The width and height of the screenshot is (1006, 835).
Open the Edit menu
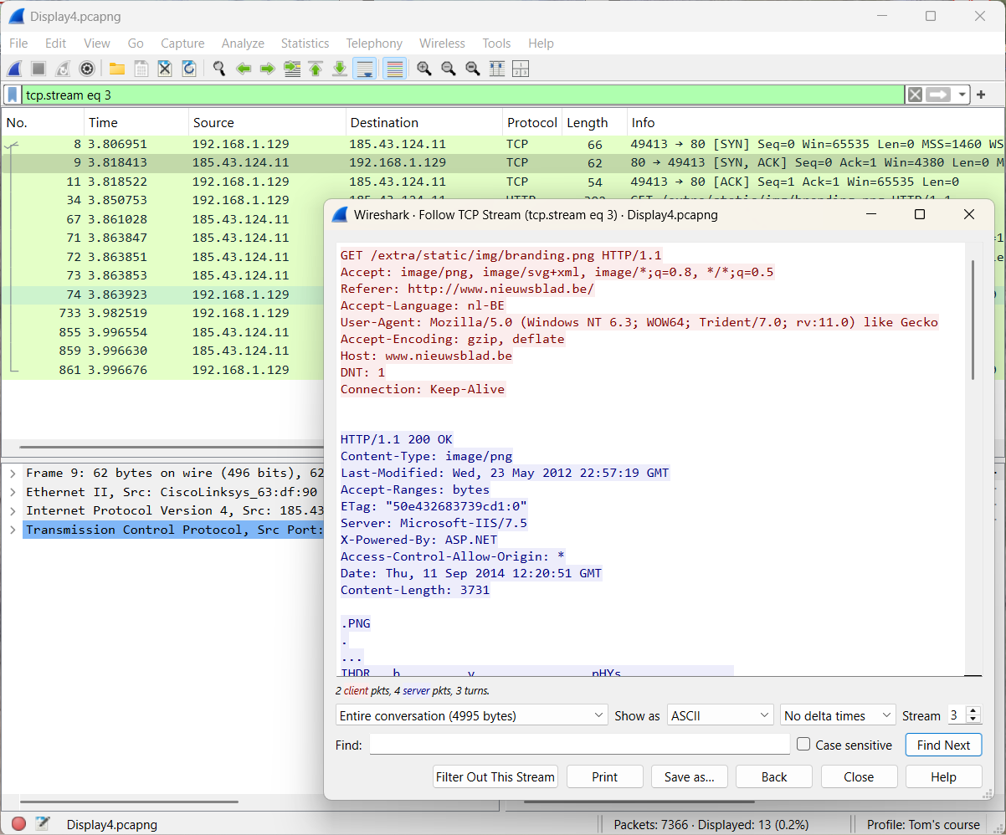(56, 44)
